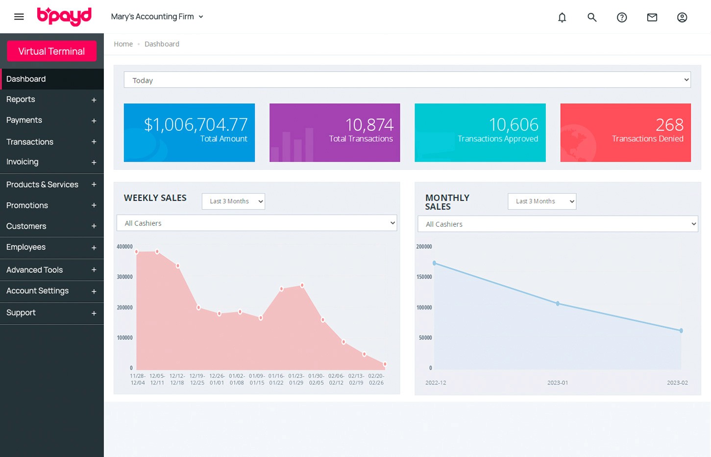
Task: Click the MONTHLY SALES heading
Action: 447,202
